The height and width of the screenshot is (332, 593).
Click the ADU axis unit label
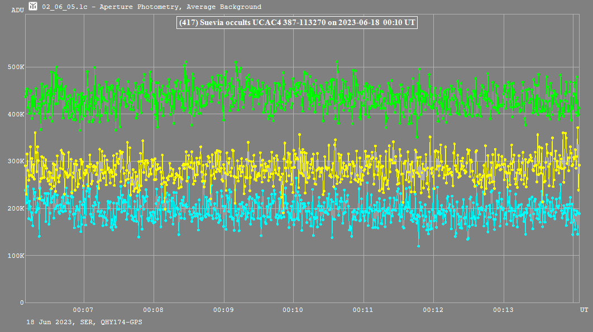tap(17, 10)
